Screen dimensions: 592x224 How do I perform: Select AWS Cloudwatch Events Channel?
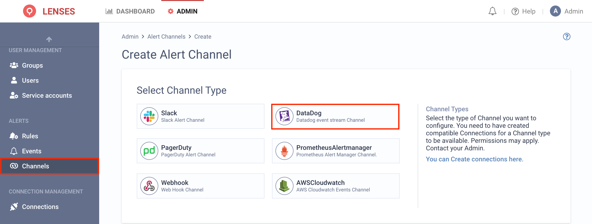click(336, 186)
